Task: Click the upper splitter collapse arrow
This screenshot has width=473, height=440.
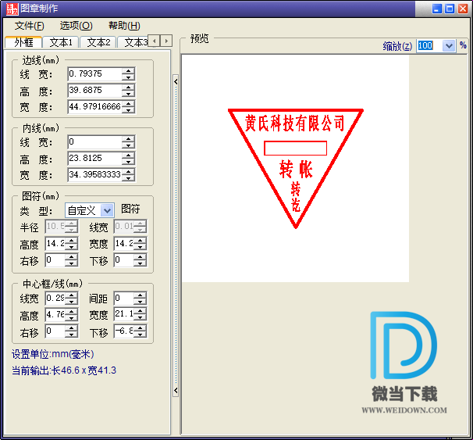Action: coord(176,81)
